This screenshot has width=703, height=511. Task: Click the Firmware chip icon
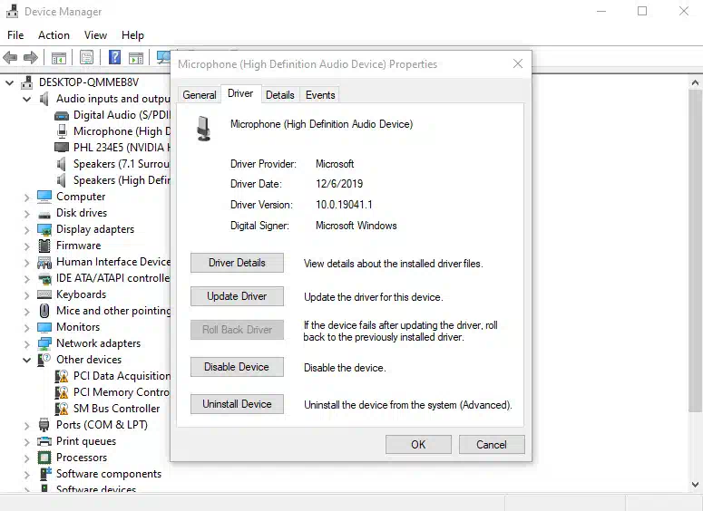point(44,246)
